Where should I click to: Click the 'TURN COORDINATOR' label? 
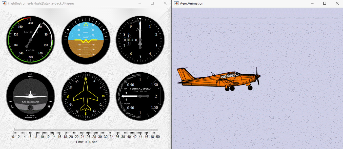tap(30, 102)
